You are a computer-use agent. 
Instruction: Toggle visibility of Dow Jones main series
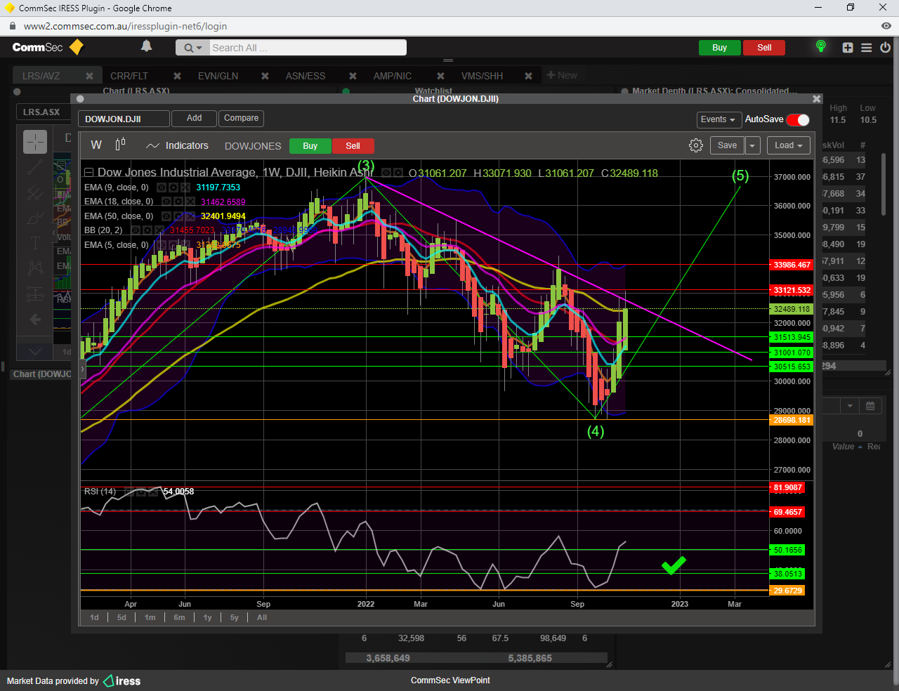point(386,173)
